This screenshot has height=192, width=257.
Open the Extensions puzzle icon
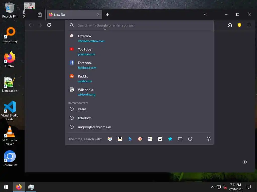coord(230,25)
